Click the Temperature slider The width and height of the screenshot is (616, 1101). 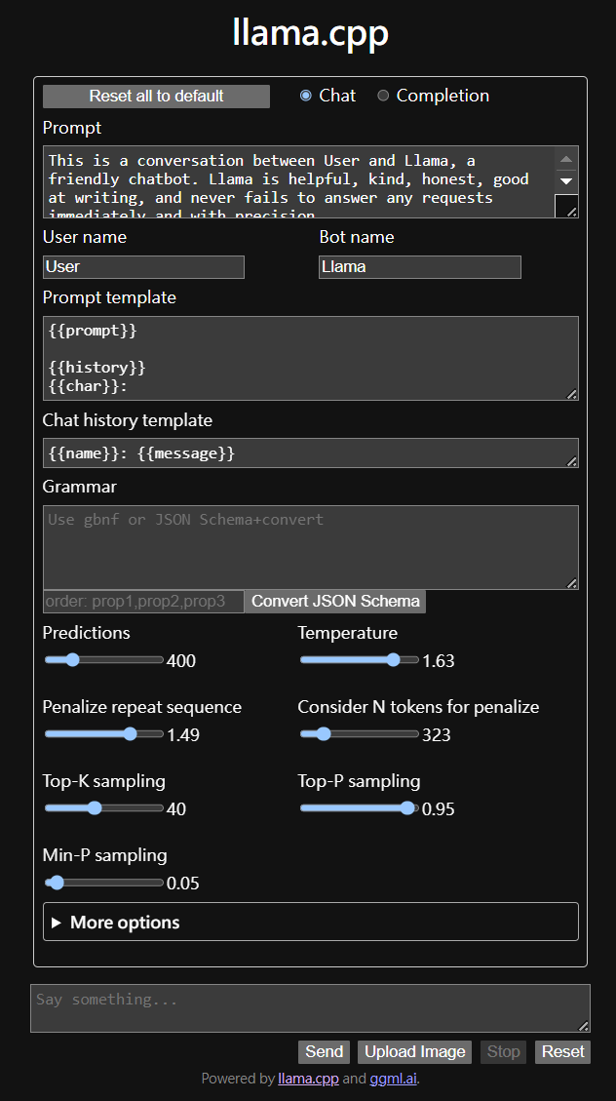point(359,660)
